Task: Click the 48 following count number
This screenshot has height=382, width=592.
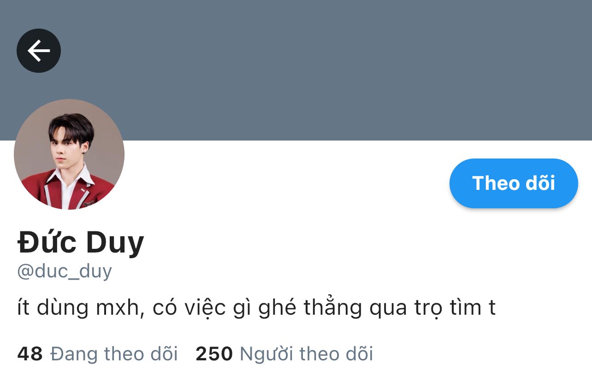Action: 30,354
